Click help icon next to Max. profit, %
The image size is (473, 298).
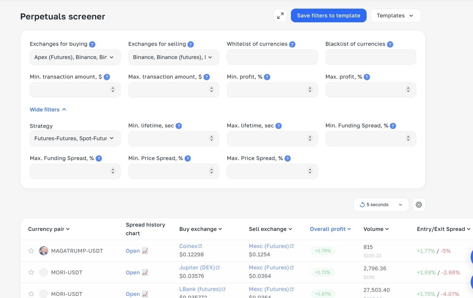tap(367, 77)
